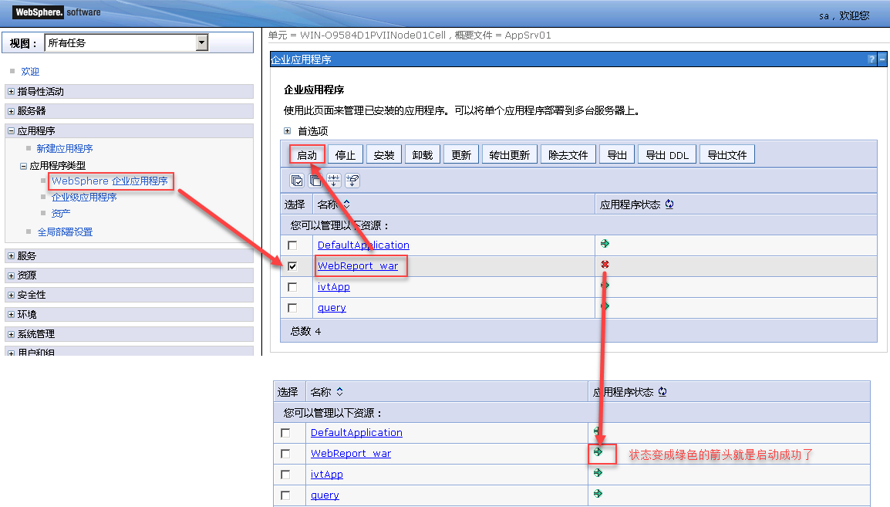Screen dimensions: 890x507
Task: Open the 视图 所有任务 dropdown
Action: [126, 42]
